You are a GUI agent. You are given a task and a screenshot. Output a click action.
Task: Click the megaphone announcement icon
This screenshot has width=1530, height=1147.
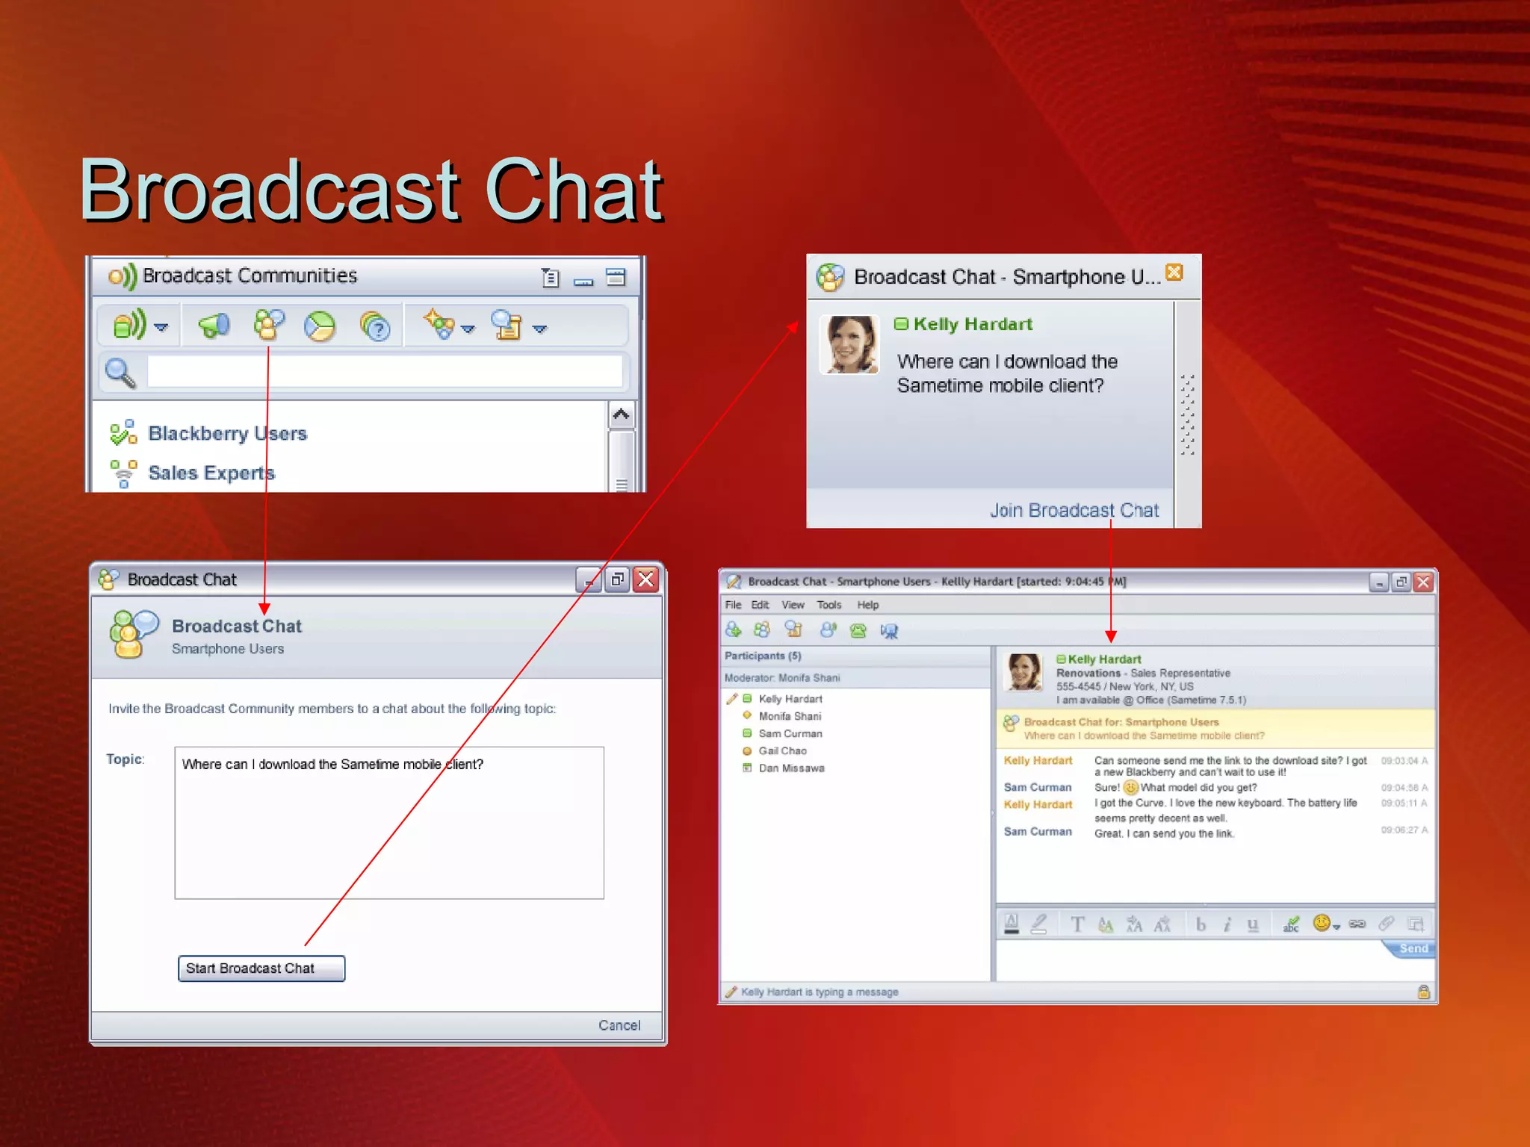(x=214, y=326)
